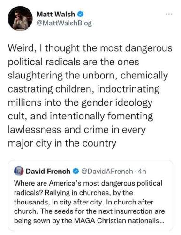
Task: Click Matt Walsh's blue verified badge
Action: tap(80, 14)
